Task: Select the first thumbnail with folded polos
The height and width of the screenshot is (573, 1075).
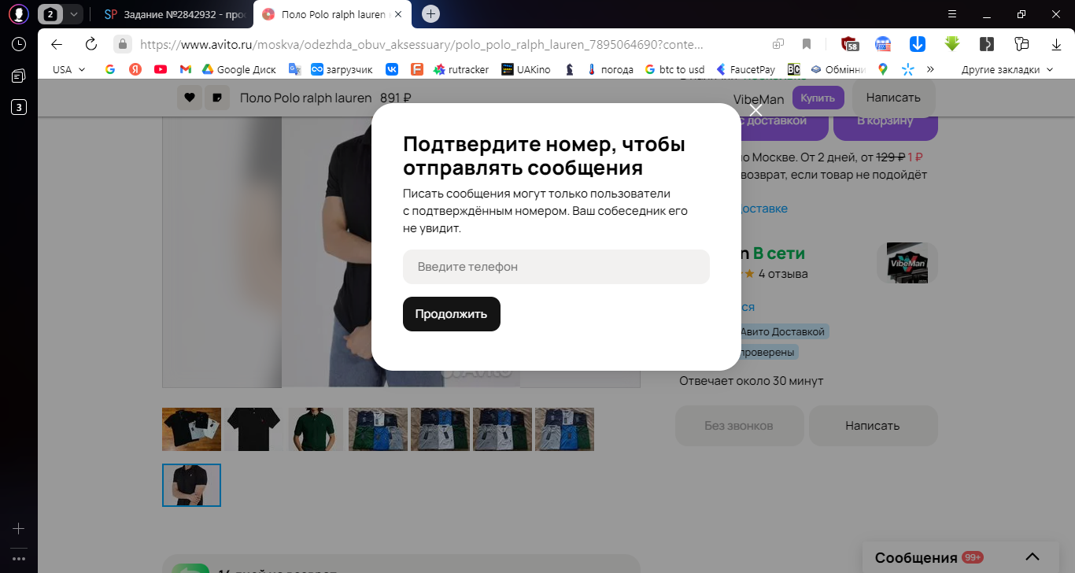Action: pos(191,429)
